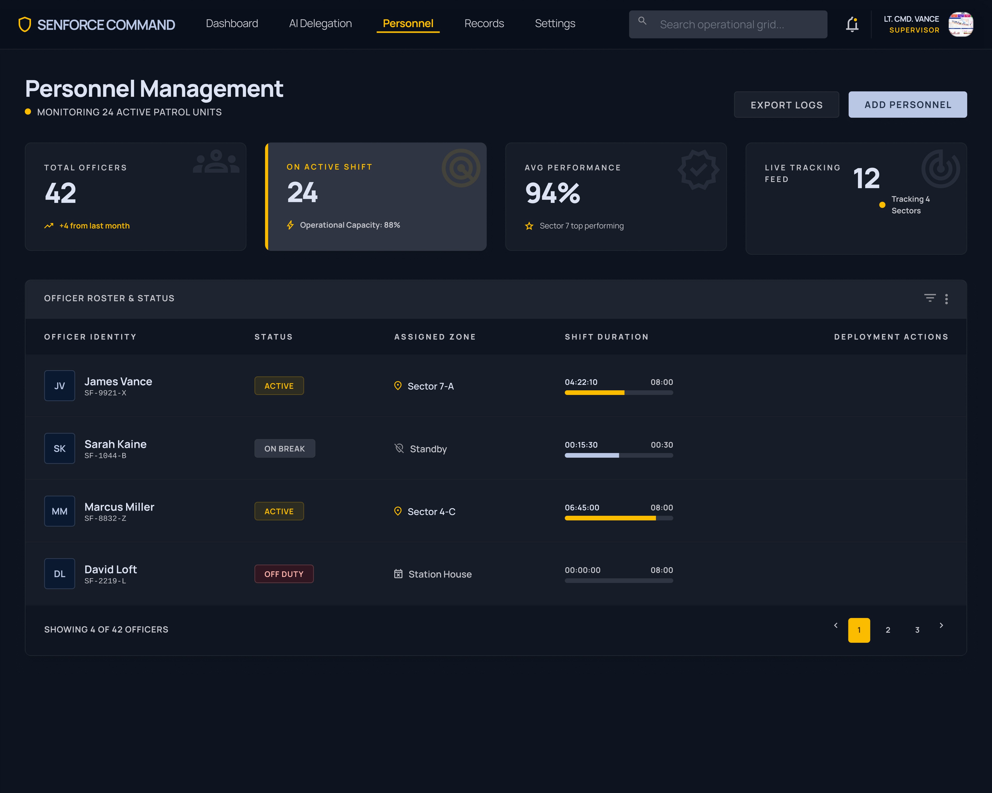The image size is (992, 793).
Task: Select the Personnel tab
Action: coord(408,23)
